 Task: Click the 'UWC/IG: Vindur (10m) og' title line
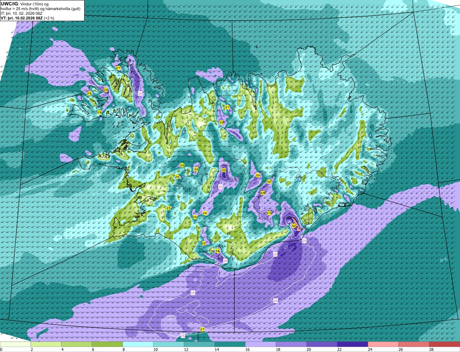(x=24, y=4)
